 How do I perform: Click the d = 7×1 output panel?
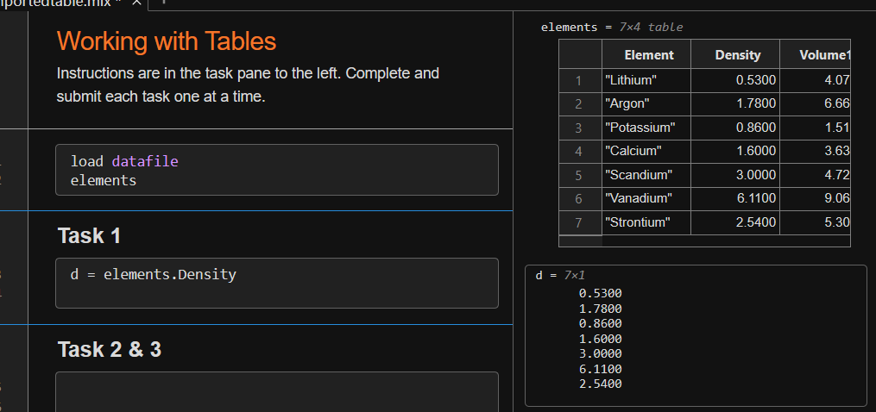click(x=695, y=335)
